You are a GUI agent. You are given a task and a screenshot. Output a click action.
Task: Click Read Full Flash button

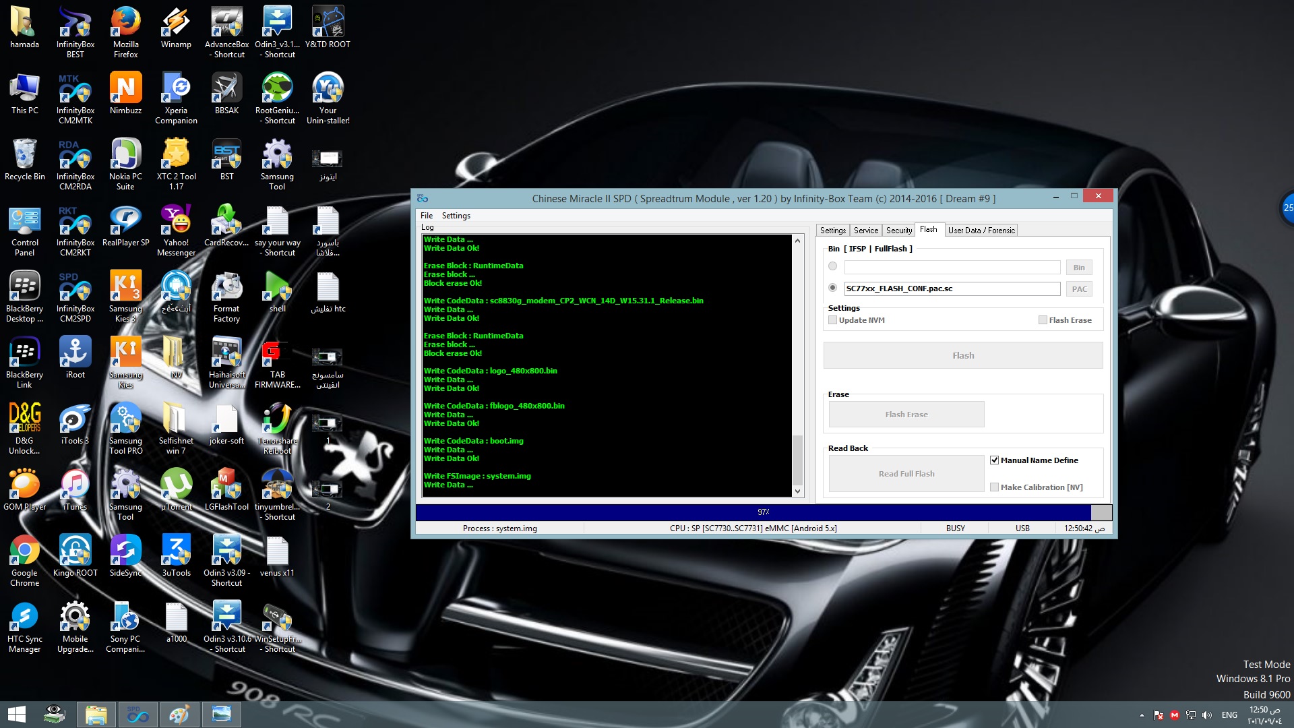[x=906, y=474]
